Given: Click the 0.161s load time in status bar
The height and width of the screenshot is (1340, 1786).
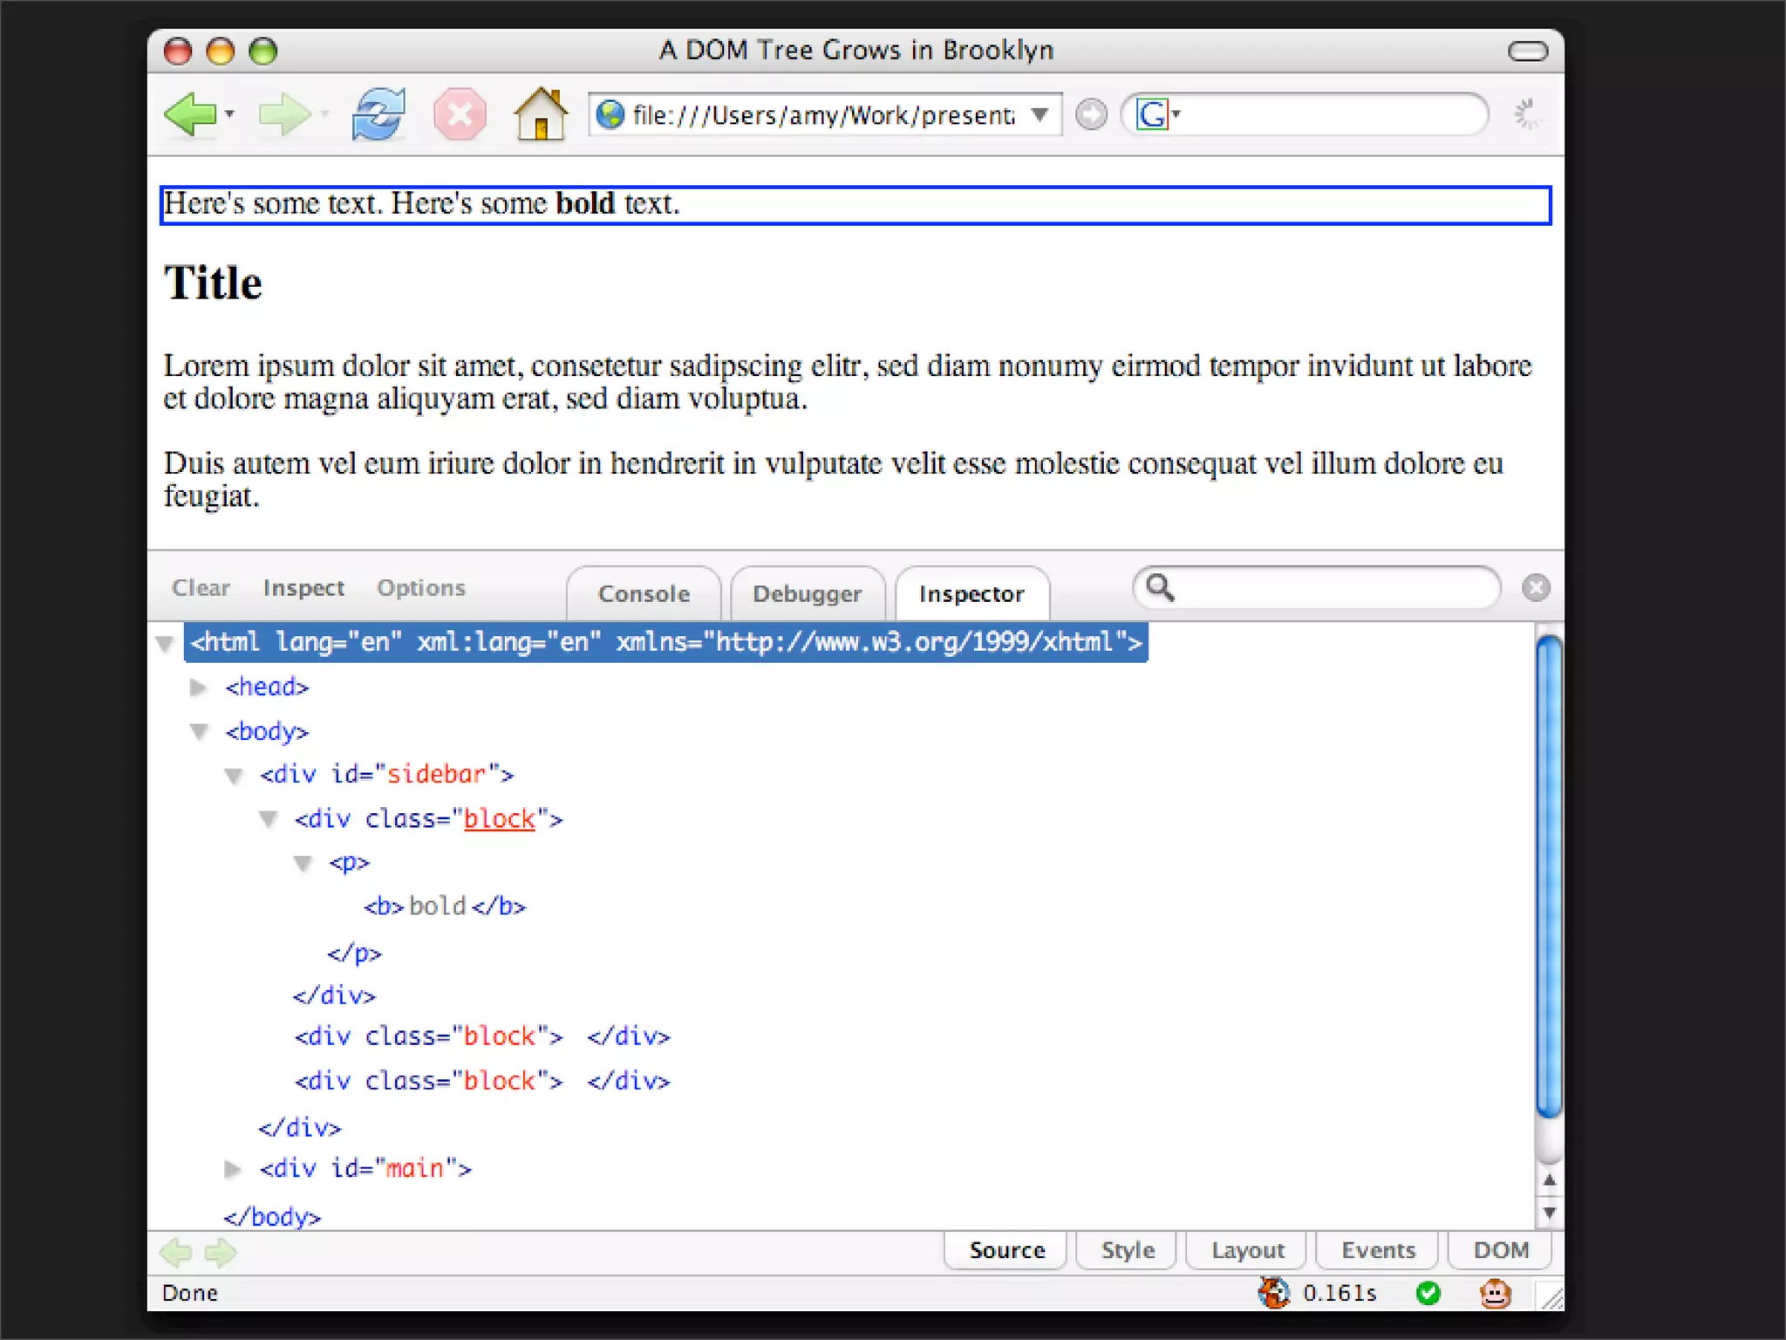Looking at the screenshot, I should pyautogui.click(x=1339, y=1293).
